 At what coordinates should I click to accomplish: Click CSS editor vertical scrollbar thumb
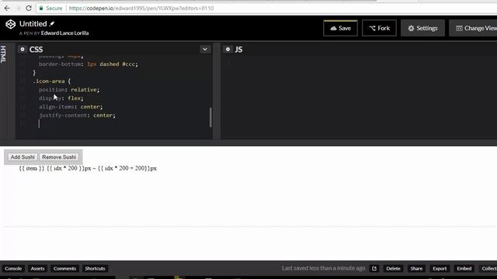click(x=210, y=117)
